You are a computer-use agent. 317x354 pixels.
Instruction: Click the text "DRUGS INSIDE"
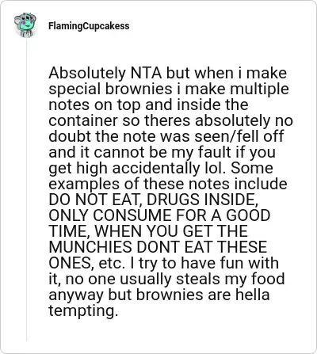coord(201,200)
